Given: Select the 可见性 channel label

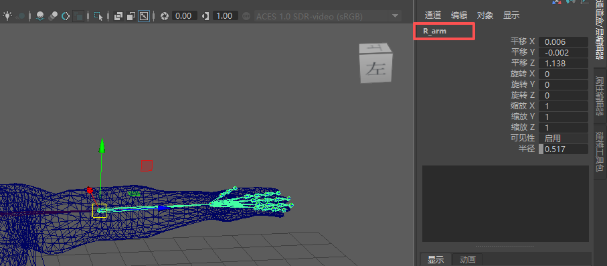Looking at the screenshot, I should click(x=523, y=137).
